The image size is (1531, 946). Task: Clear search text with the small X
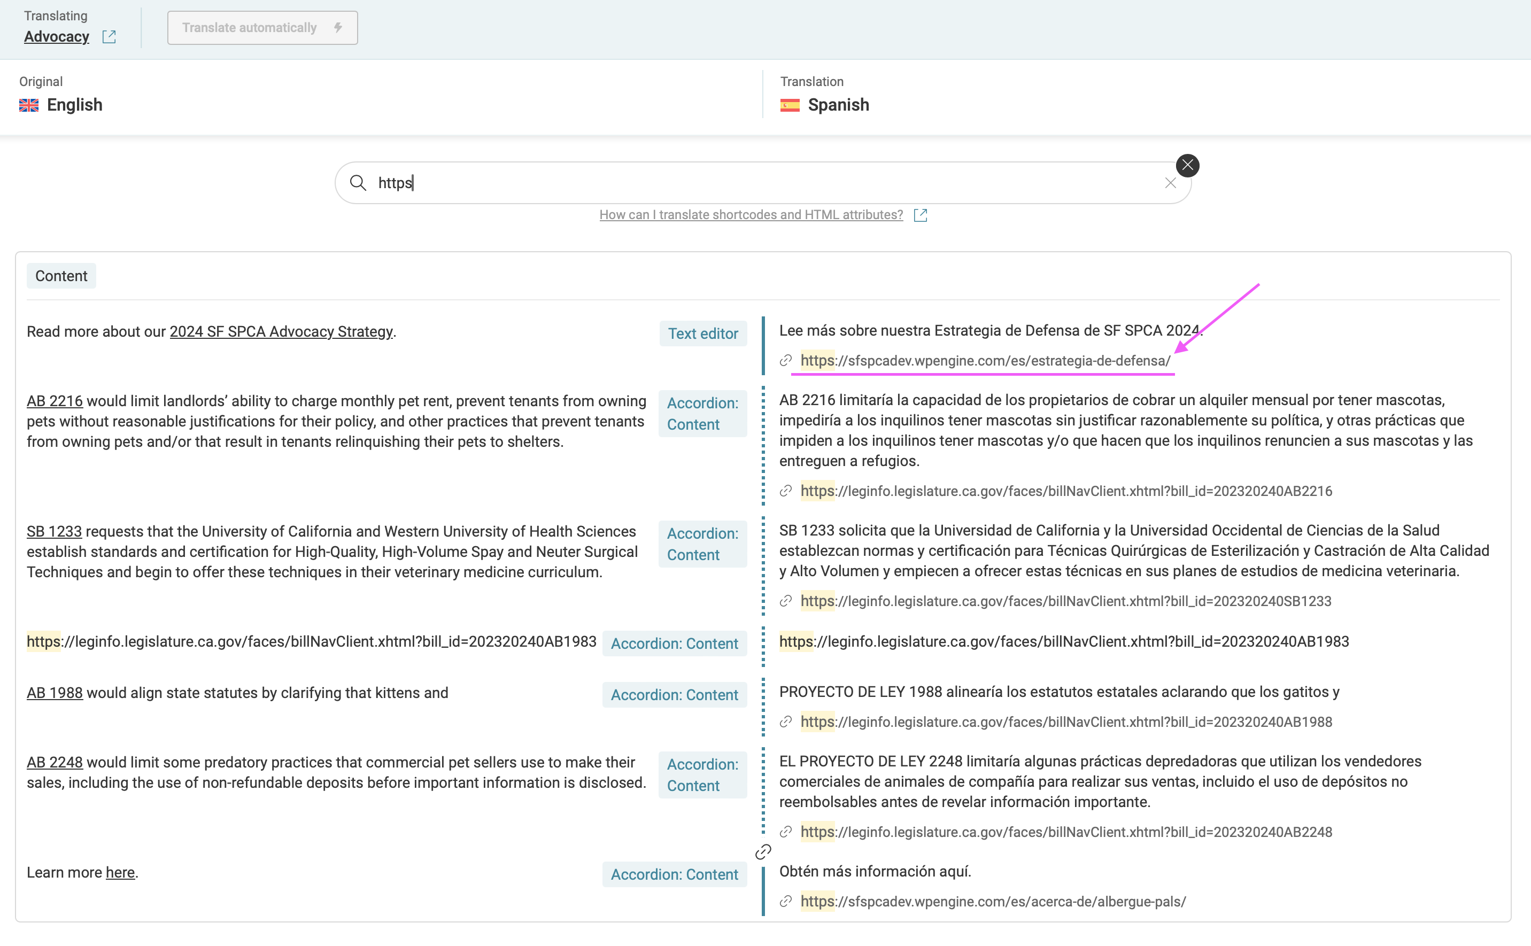pos(1170,183)
